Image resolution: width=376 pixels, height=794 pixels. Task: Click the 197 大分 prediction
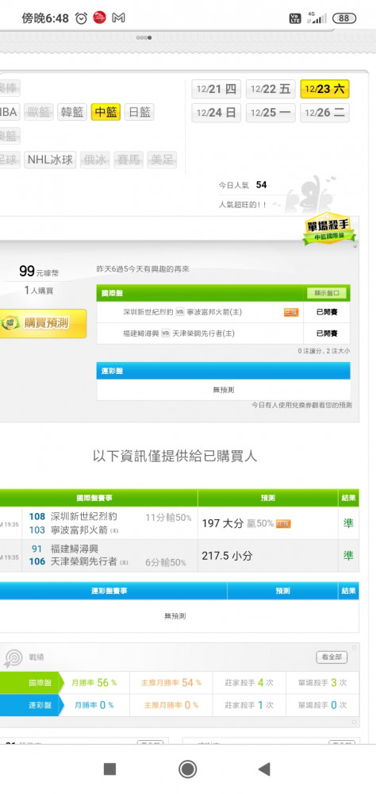(223, 523)
